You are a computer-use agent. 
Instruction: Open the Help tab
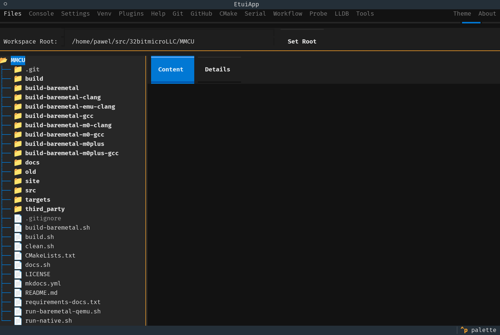tap(158, 14)
